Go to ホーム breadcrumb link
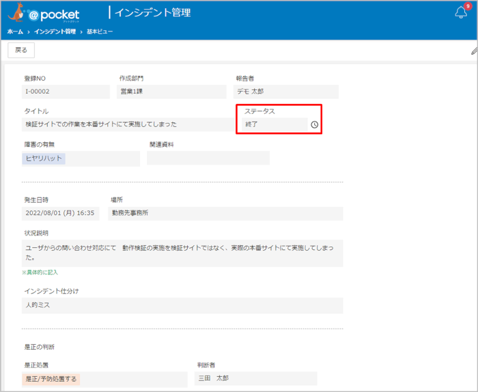Image resolution: width=478 pixels, height=392 pixels. click(15, 31)
